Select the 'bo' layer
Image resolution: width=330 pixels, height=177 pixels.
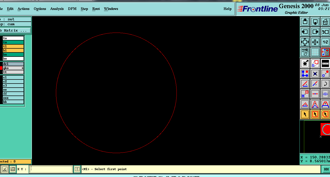click(13, 59)
